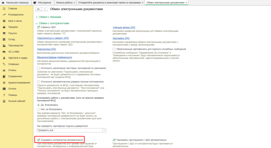Screen dimensions: 271x148
Task: Select the Нет, не блокировать radio option
Action: (x=38, y=109)
